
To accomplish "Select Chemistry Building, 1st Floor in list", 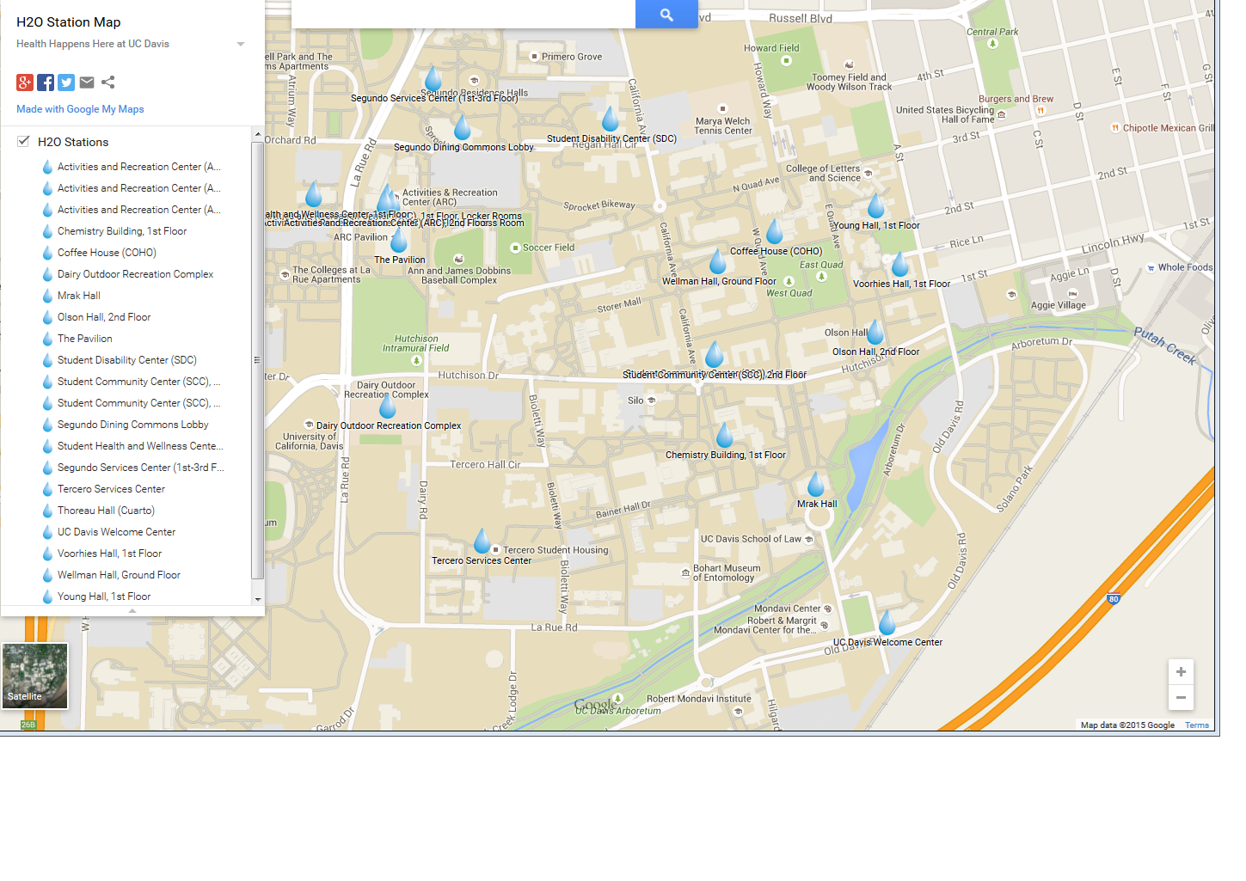I will (x=122, y=231).
